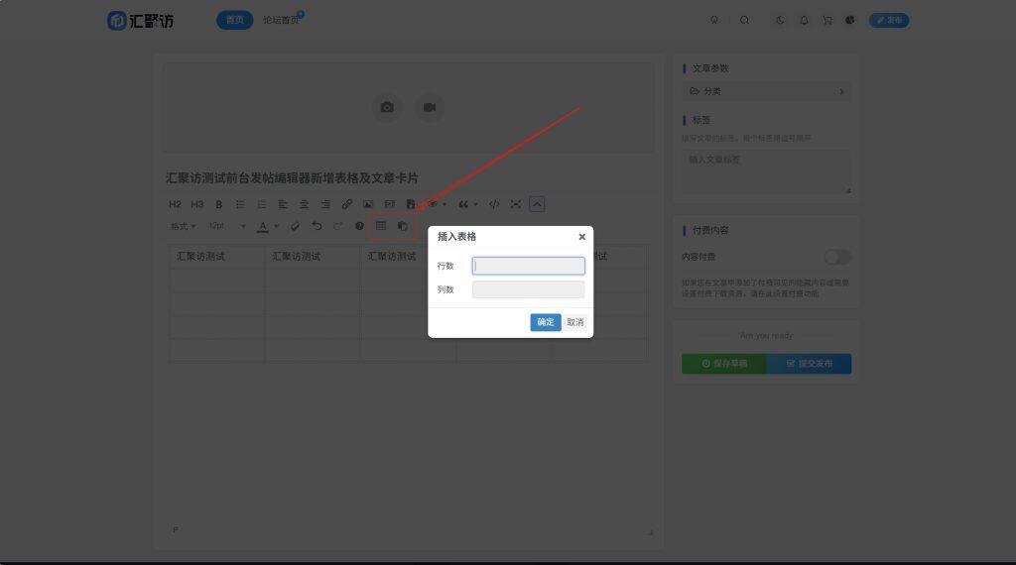Upload a video with the camcorder icon
The height and width of the screenshot is (565, 1016).
pyautogui.click(x=430, y=107)
